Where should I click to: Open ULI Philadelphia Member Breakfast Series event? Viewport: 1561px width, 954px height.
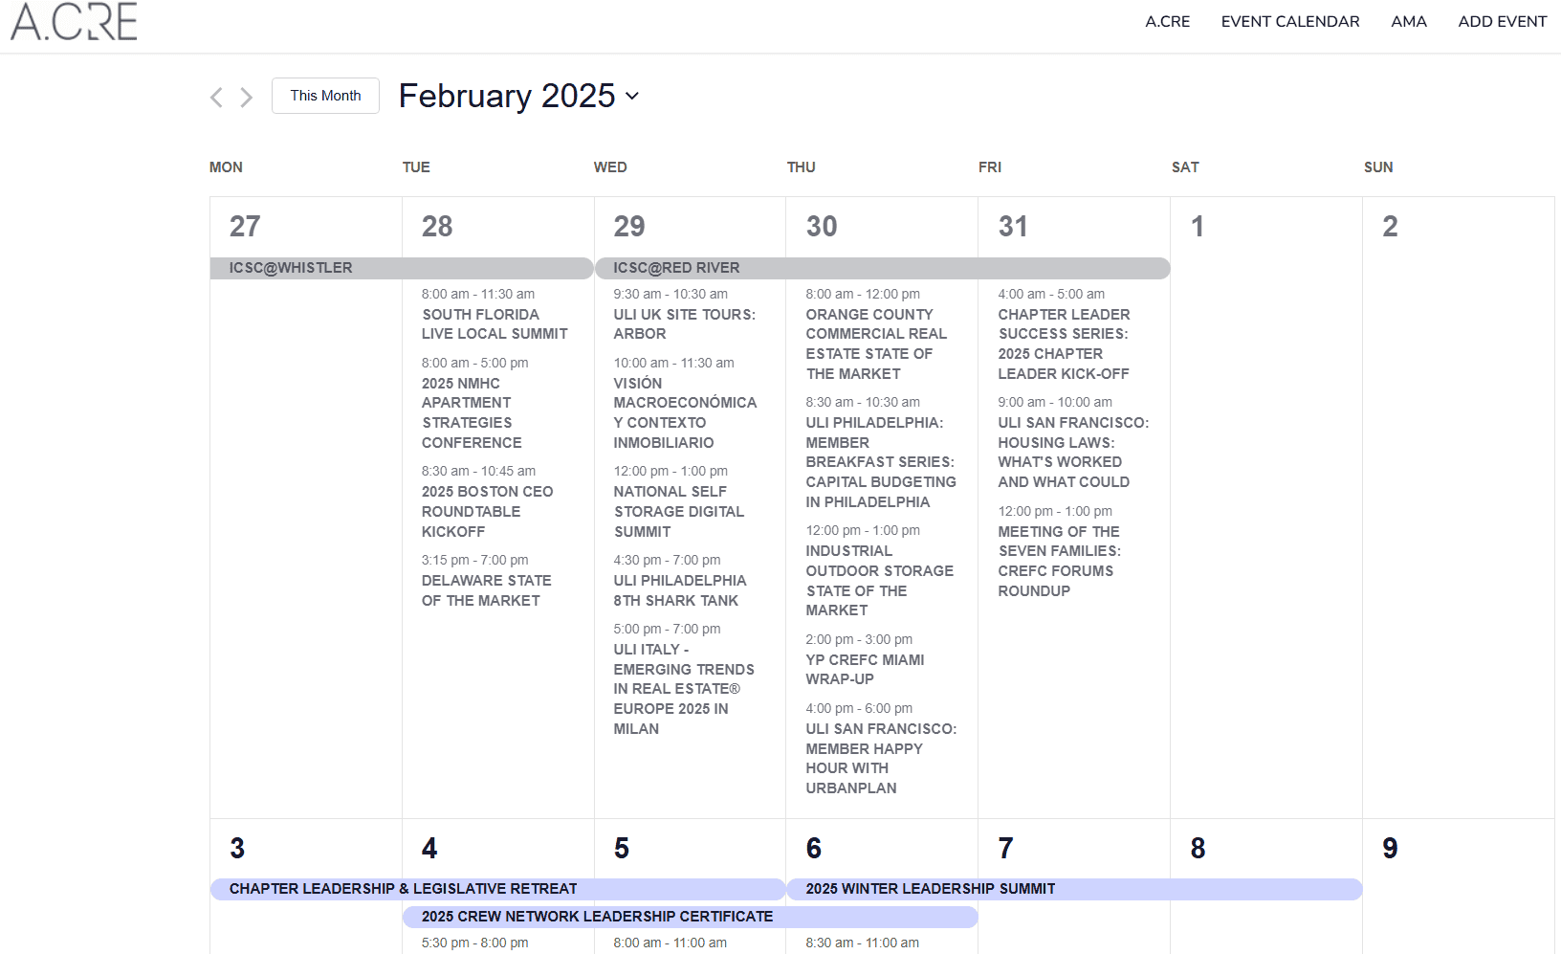point(881,462)
